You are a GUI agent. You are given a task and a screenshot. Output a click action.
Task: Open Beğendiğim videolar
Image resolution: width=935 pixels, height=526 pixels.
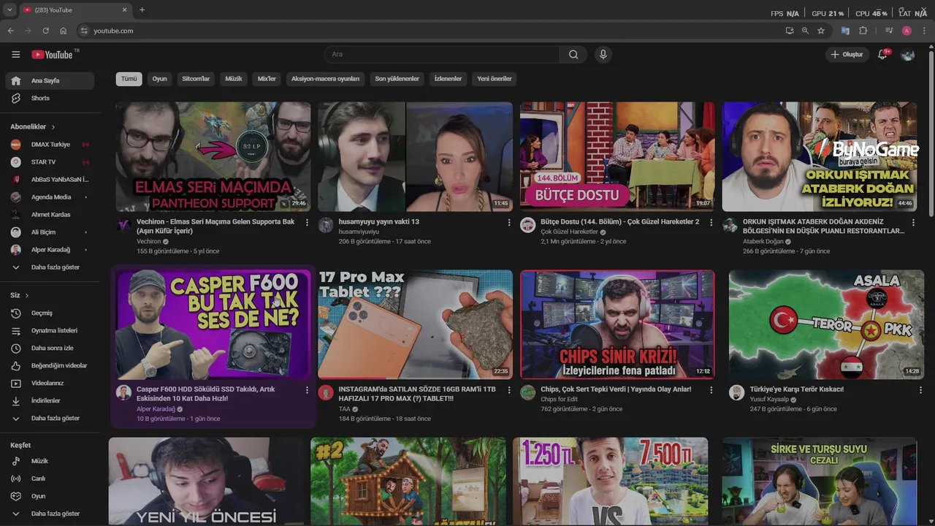pyautogui.click(x=48, y=365)
